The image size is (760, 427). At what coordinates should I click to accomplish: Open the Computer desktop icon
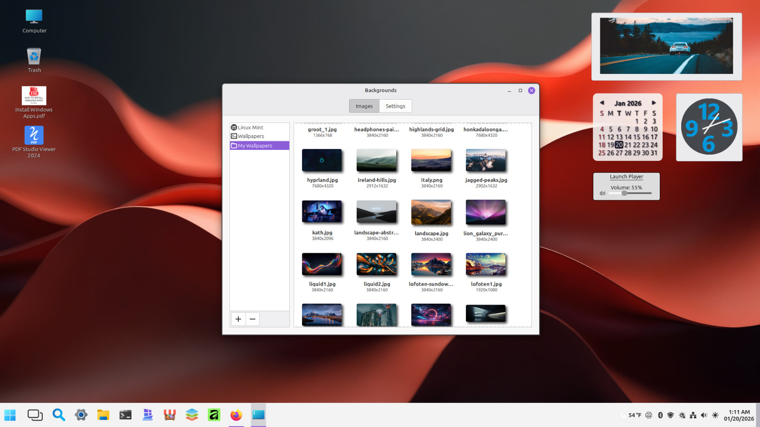(x=34, y=21)
